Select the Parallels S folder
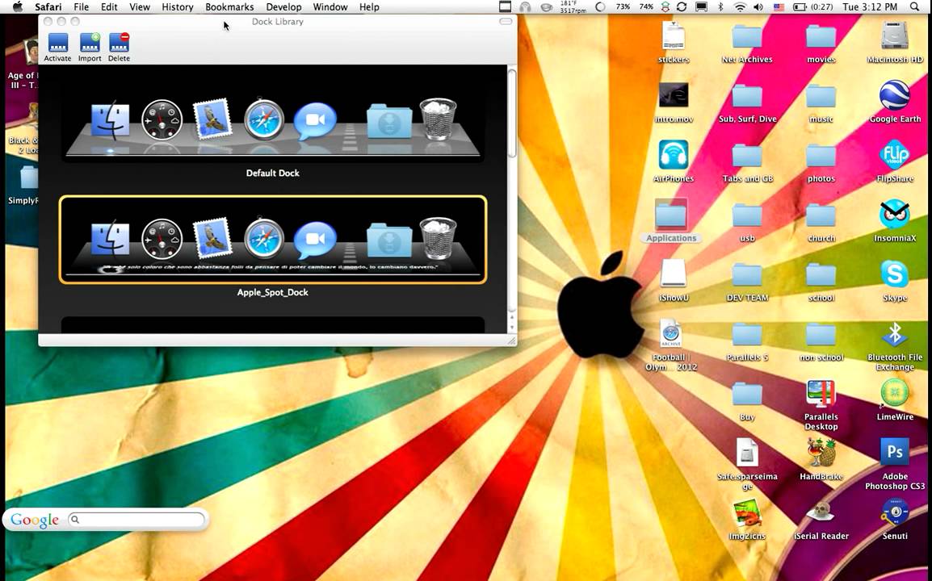Screen dimensions: 932x581 [747, 334]
